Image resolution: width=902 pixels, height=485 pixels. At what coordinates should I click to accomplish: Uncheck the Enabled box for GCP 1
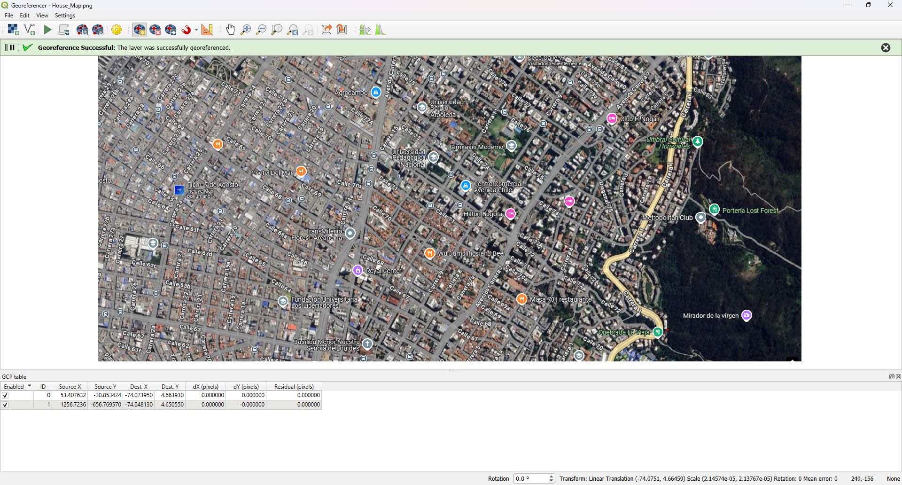(x=5, y=405)
